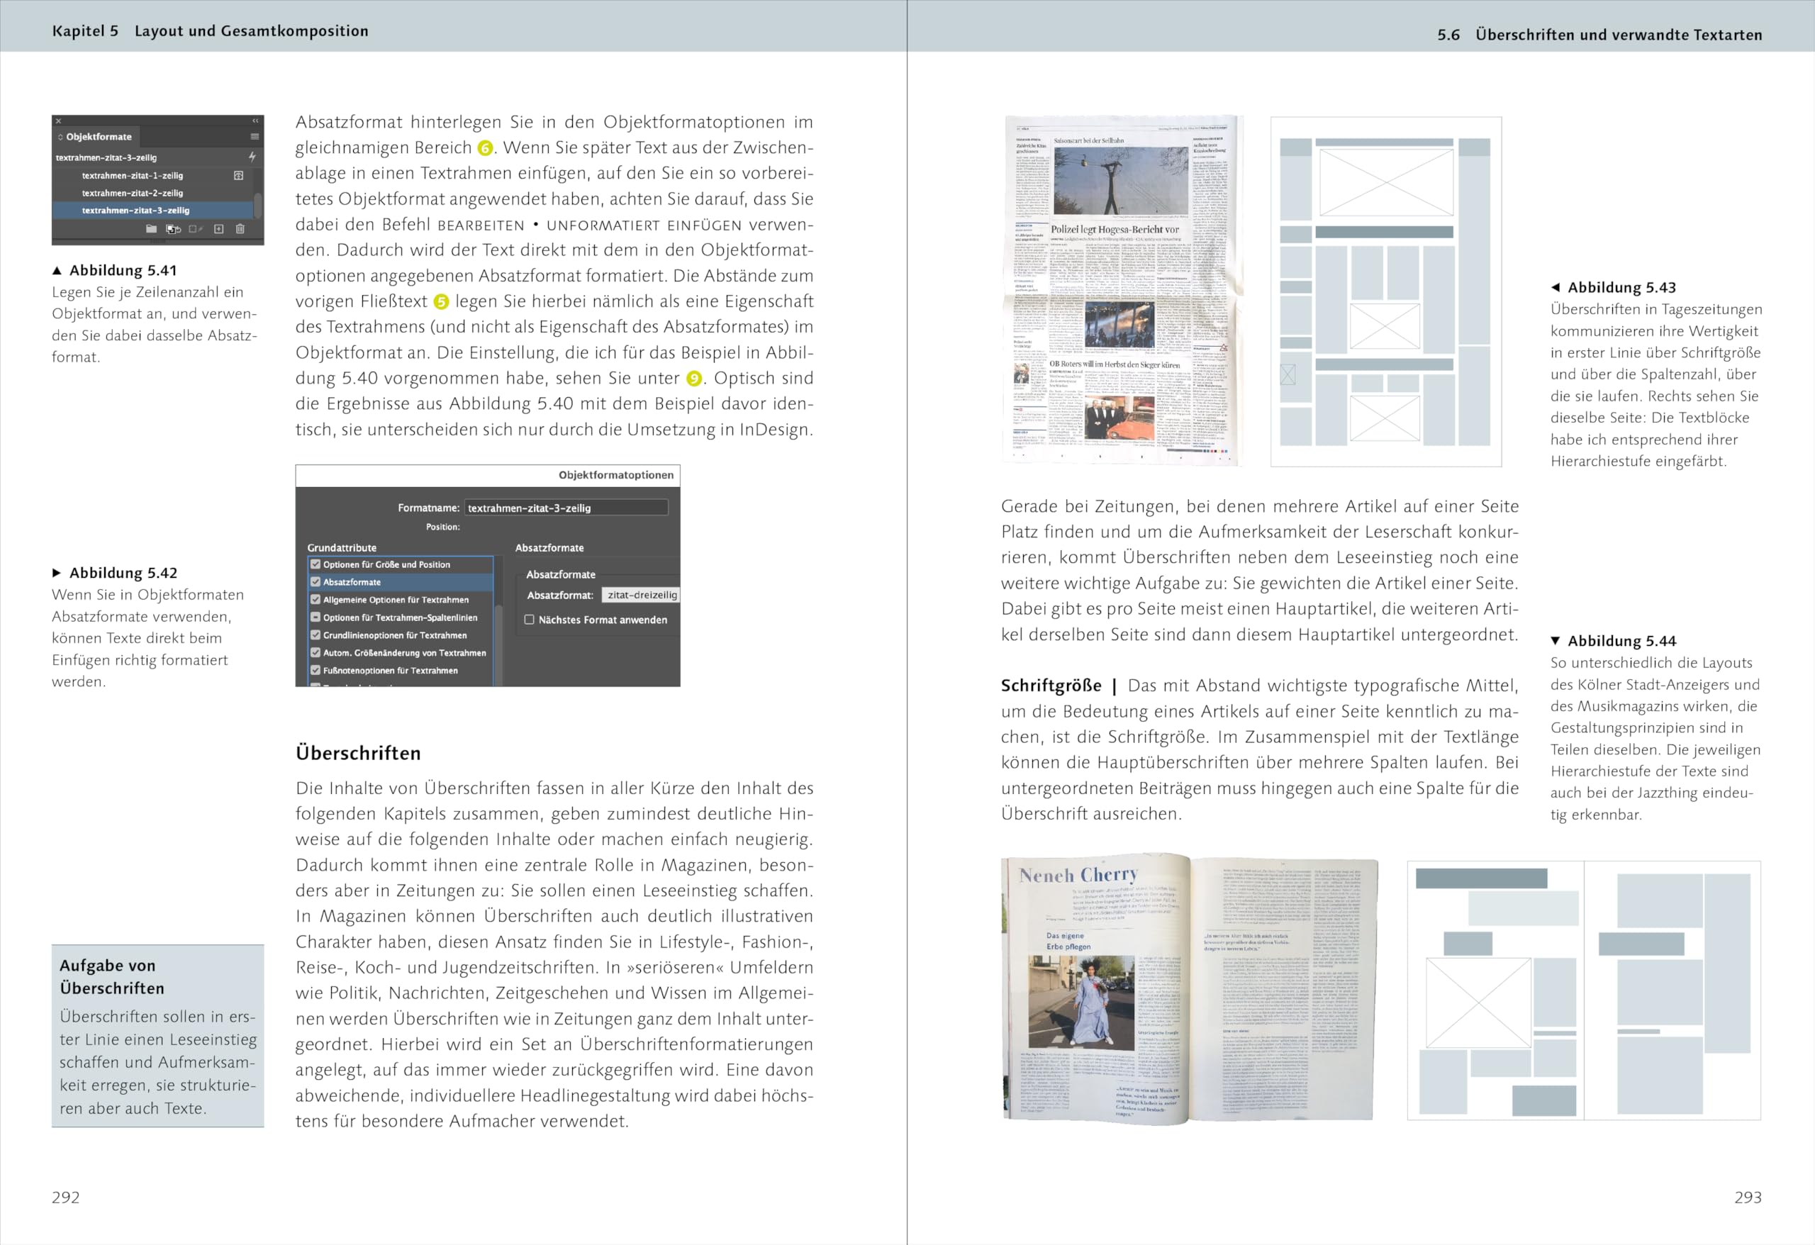Click the Abbildung 5.42 caption title
Screen dimensions: 1815x1245
[x=123, y=574]
